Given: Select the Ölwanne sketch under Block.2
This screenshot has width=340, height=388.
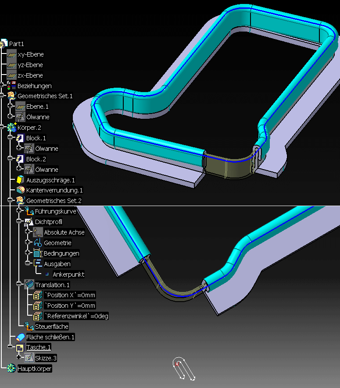Looking at the screenshot, I should click(x=47, y=170).
